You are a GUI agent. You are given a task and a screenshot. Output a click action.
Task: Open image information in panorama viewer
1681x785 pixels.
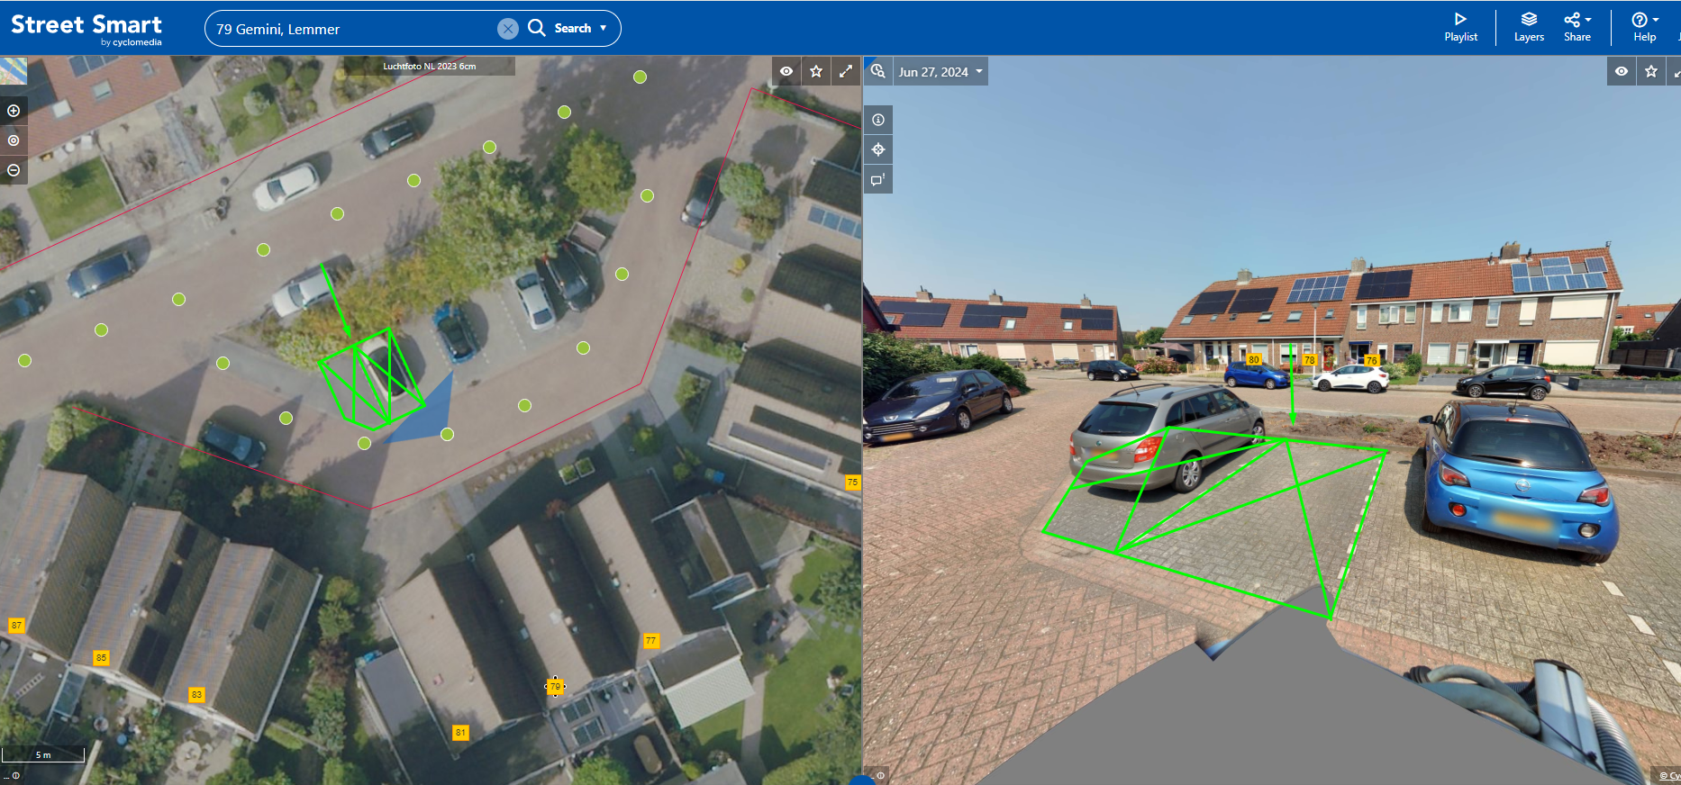point(878,120)
